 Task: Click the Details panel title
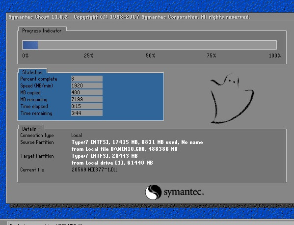[29, 129]
